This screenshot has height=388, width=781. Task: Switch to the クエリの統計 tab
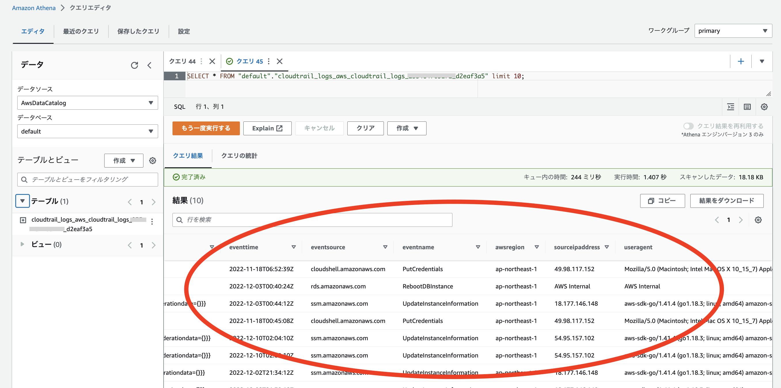(x=239, y=156)
